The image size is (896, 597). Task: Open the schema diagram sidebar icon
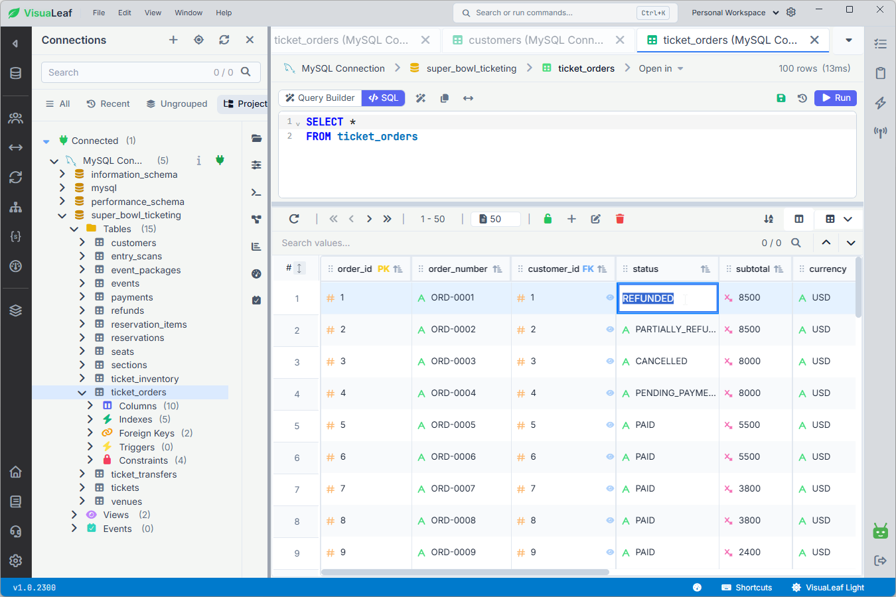click(16, 207)
